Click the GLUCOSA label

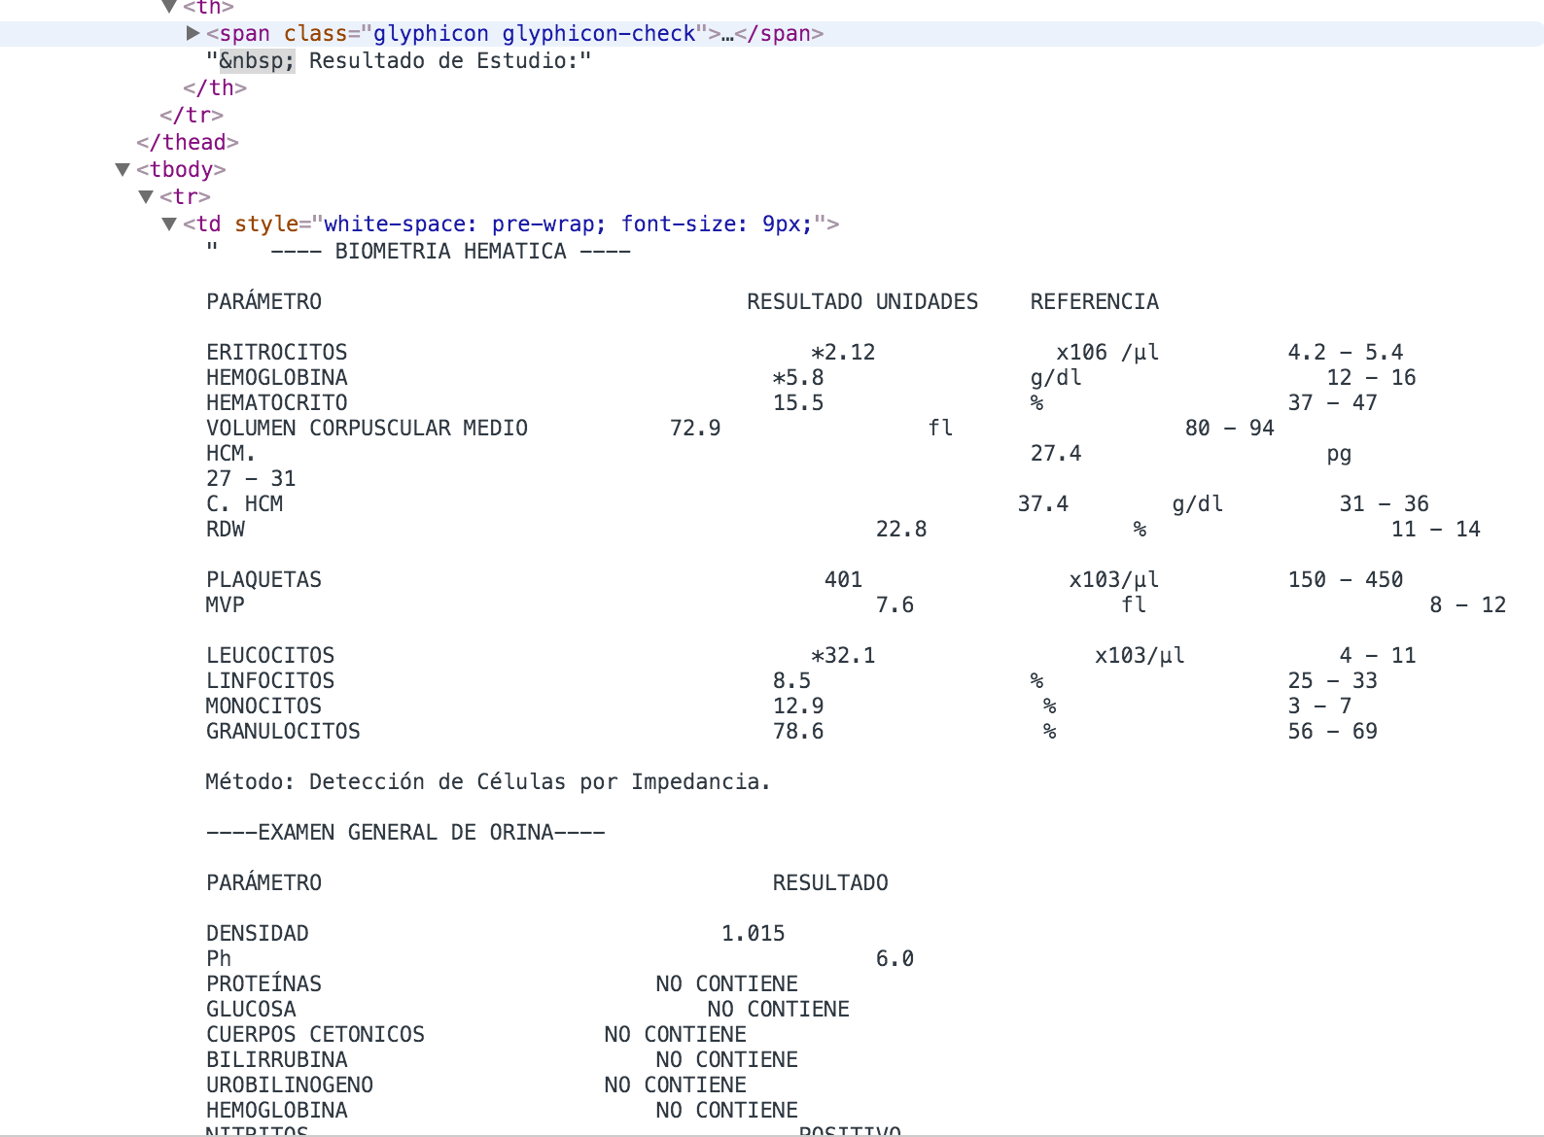pyautogui.click(x=251, y=1009)
